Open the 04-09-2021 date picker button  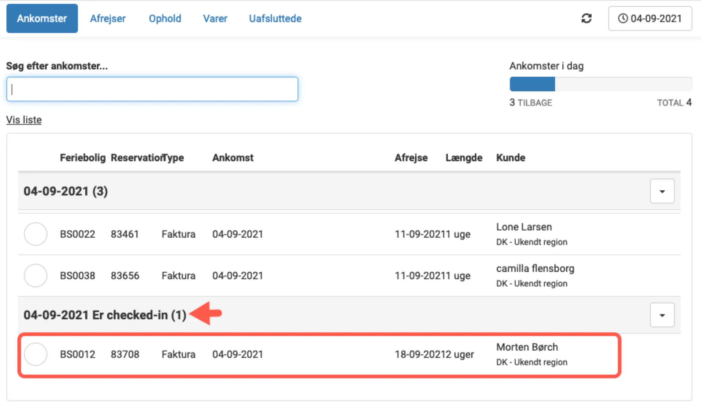(x=650, y=18)
